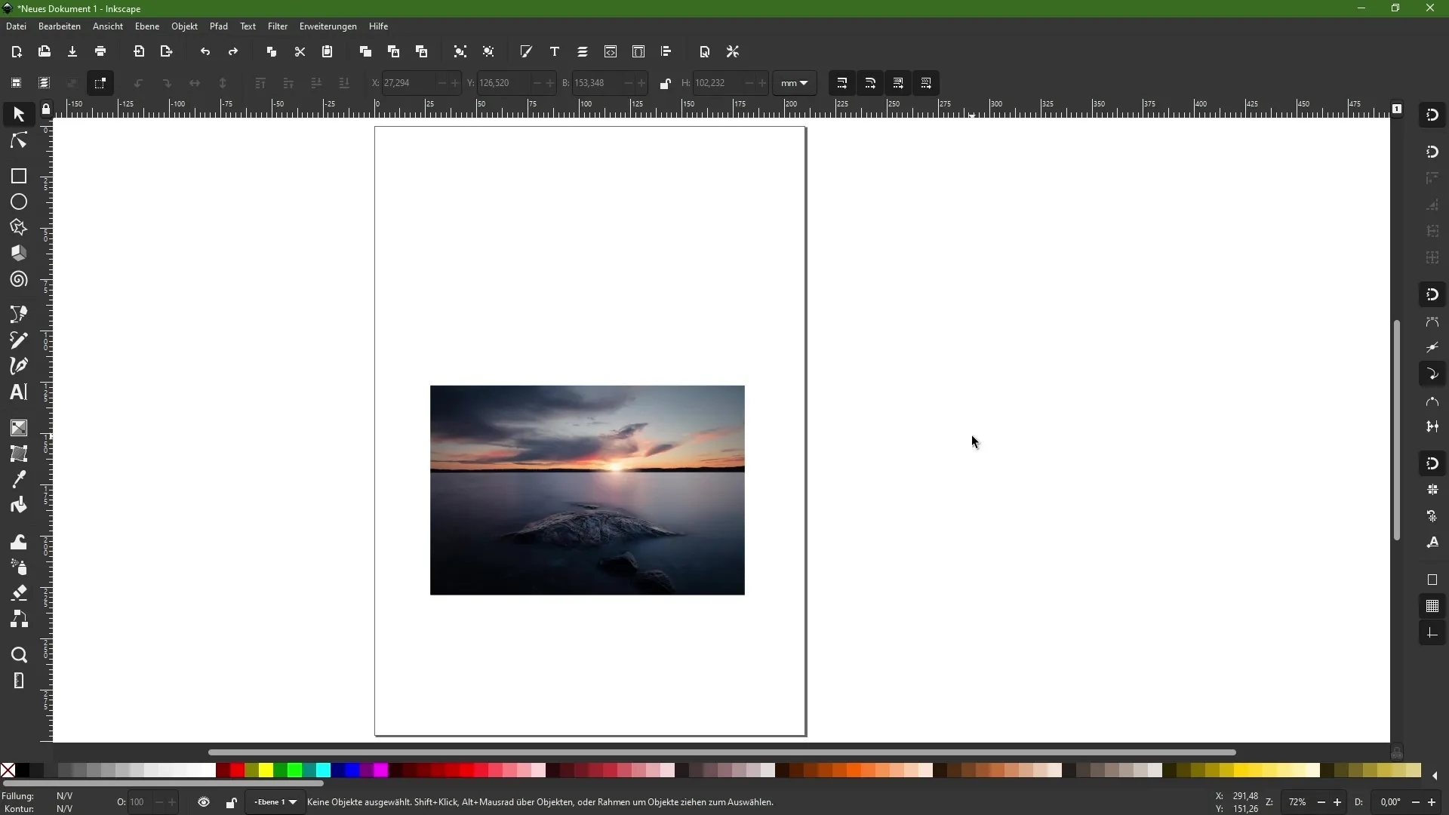Decrease the height H value

pos(749,83)
